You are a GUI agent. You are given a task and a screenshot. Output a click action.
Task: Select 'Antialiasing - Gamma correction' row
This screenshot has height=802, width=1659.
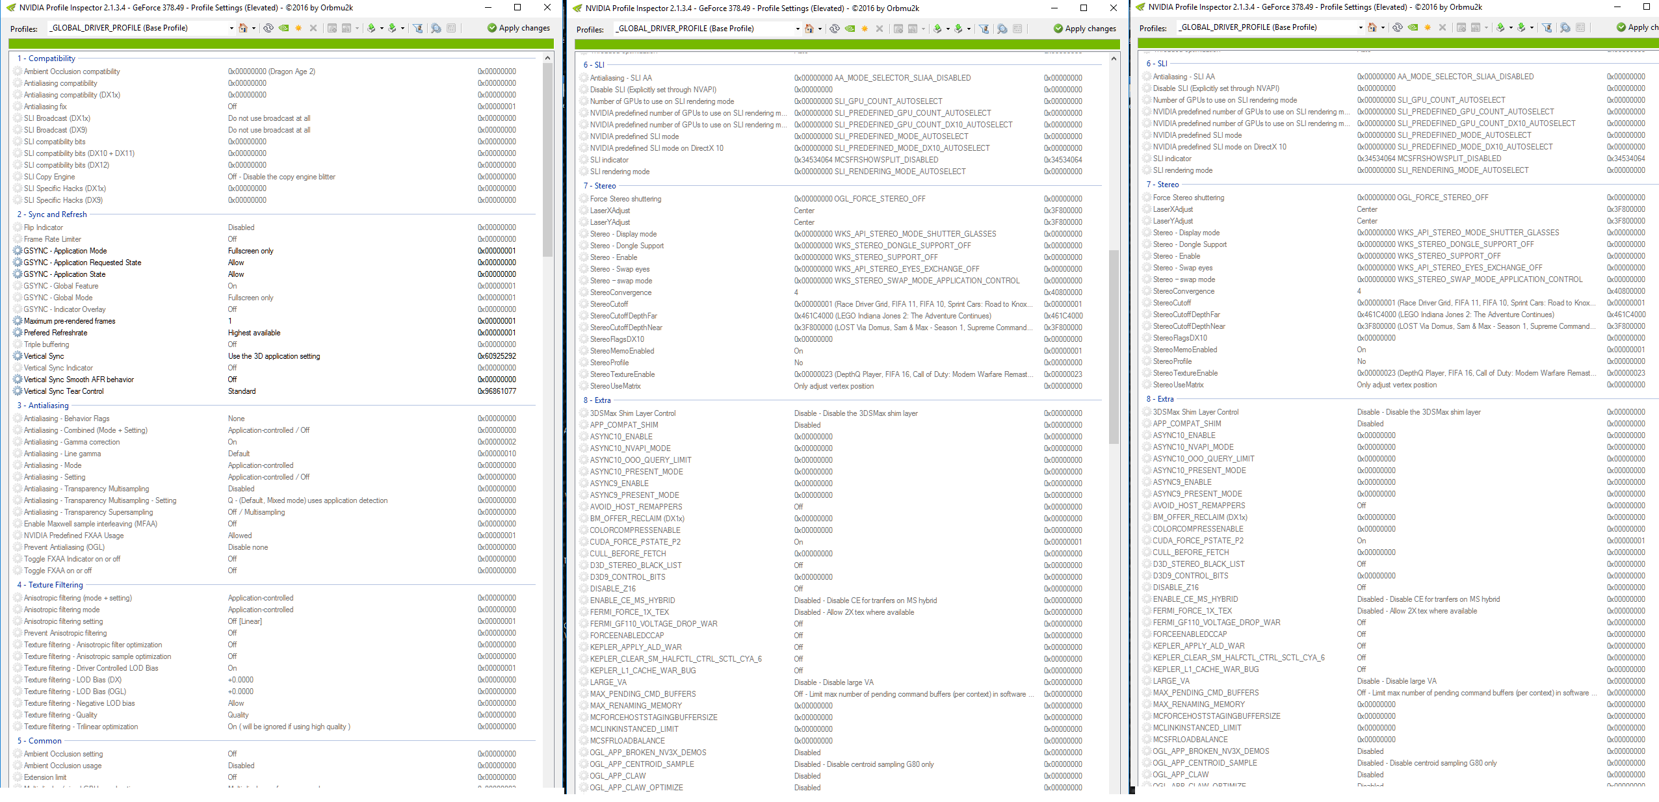coord(273,442)
